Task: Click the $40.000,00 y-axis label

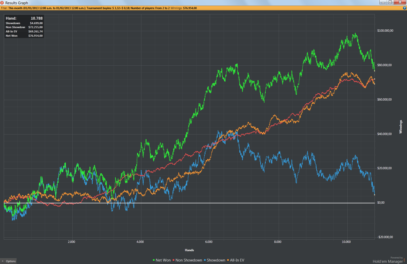Action: point(384,134)
